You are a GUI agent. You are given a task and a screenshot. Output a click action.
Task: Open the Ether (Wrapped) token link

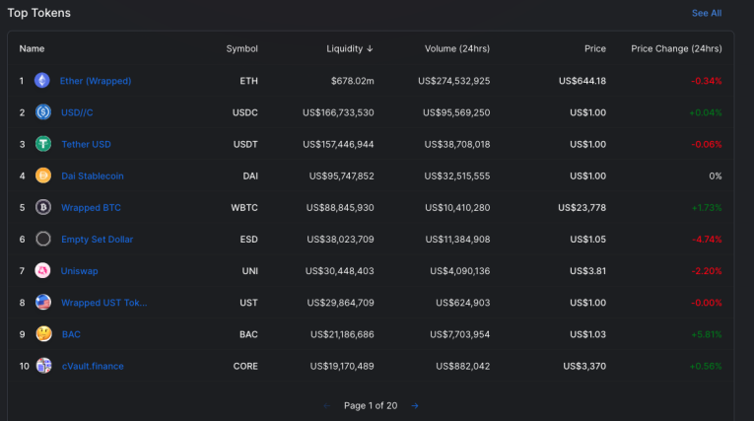[x=96, y=81]
